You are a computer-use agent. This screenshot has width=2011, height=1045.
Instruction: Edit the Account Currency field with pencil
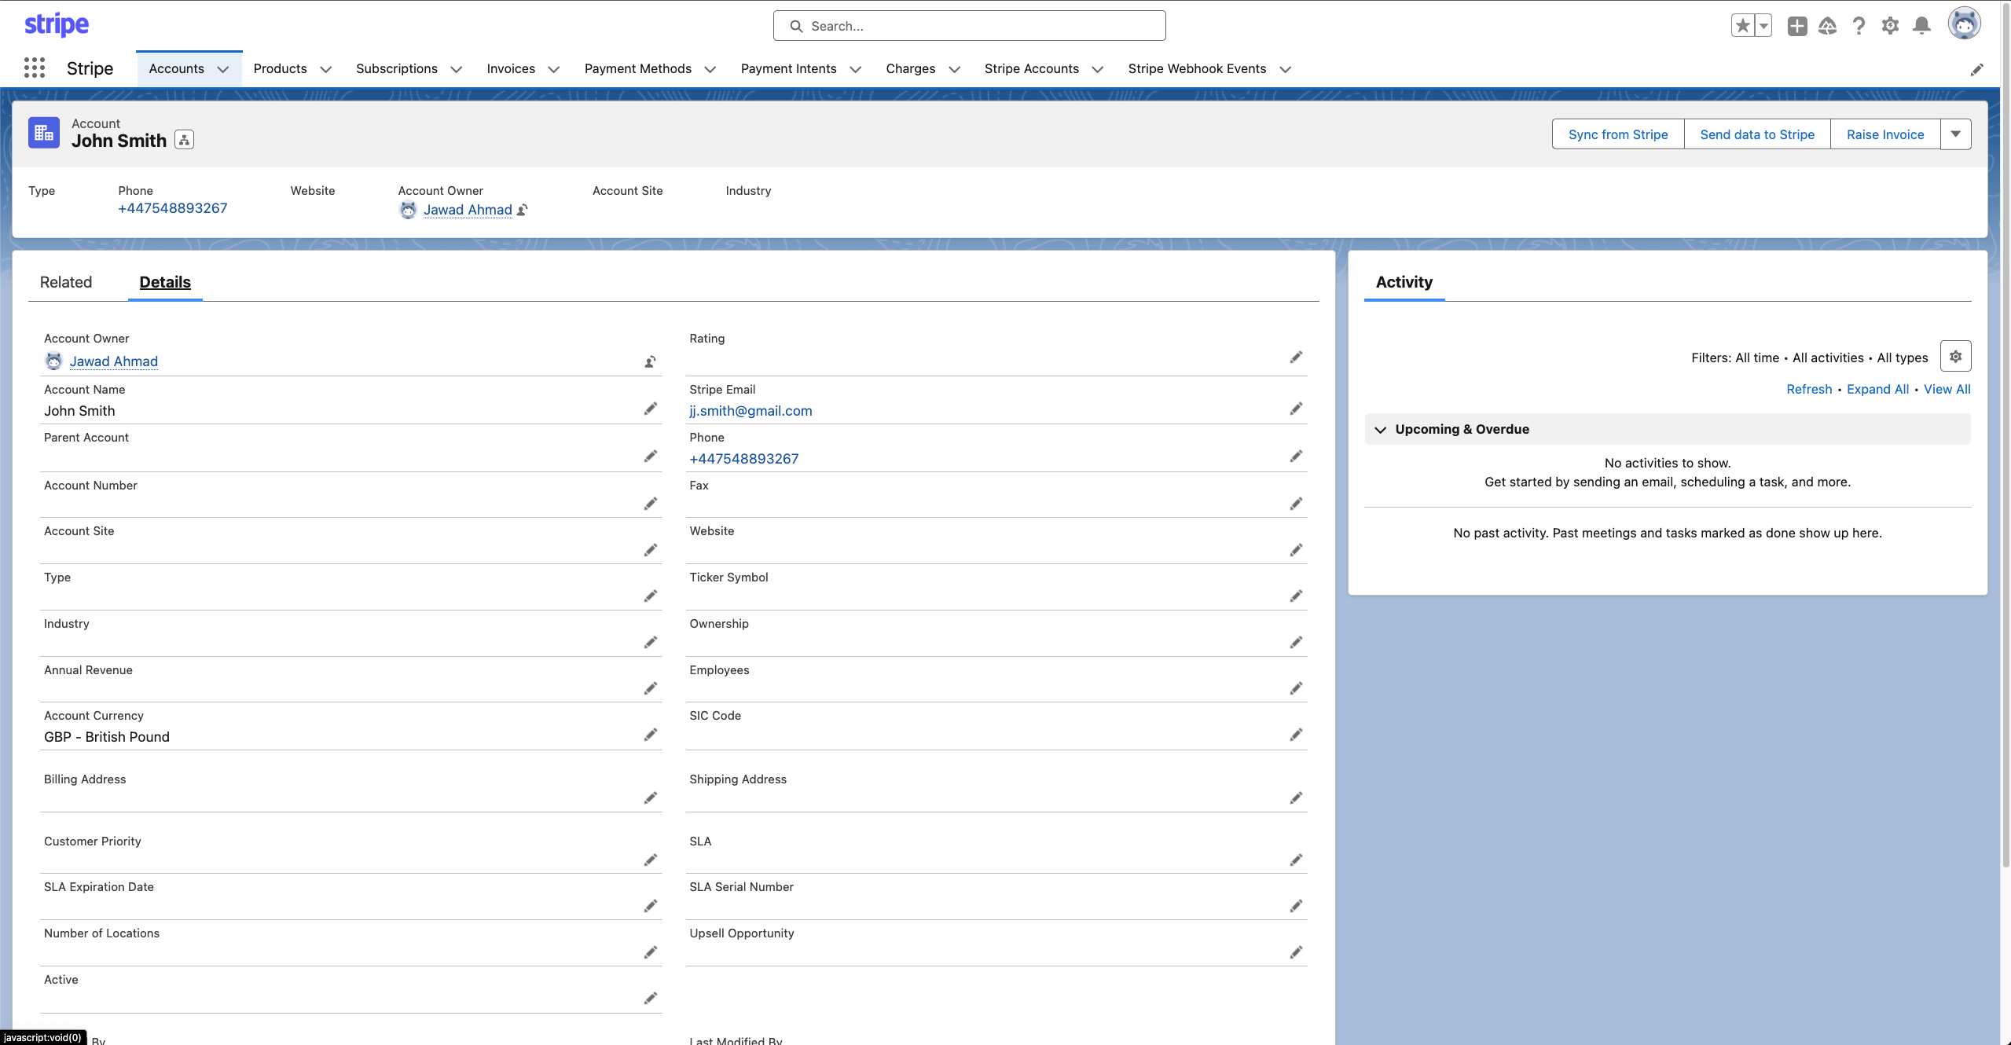point(650,735)
